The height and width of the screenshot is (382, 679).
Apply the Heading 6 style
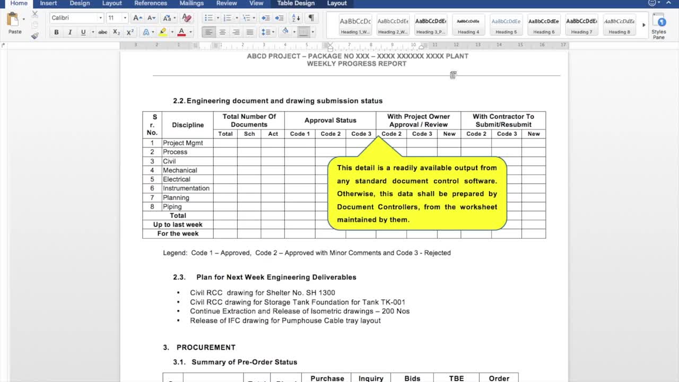[x=544, y=25]
